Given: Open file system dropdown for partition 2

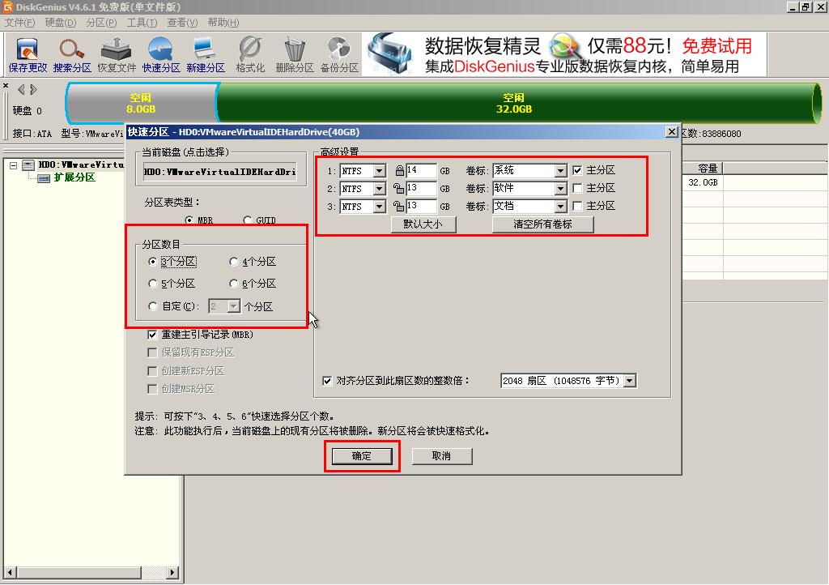Looking at the screenshot, I should [380, 188].
